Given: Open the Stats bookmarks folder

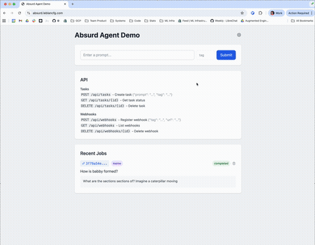Looking at the screenshot, I should click(150, 21).
